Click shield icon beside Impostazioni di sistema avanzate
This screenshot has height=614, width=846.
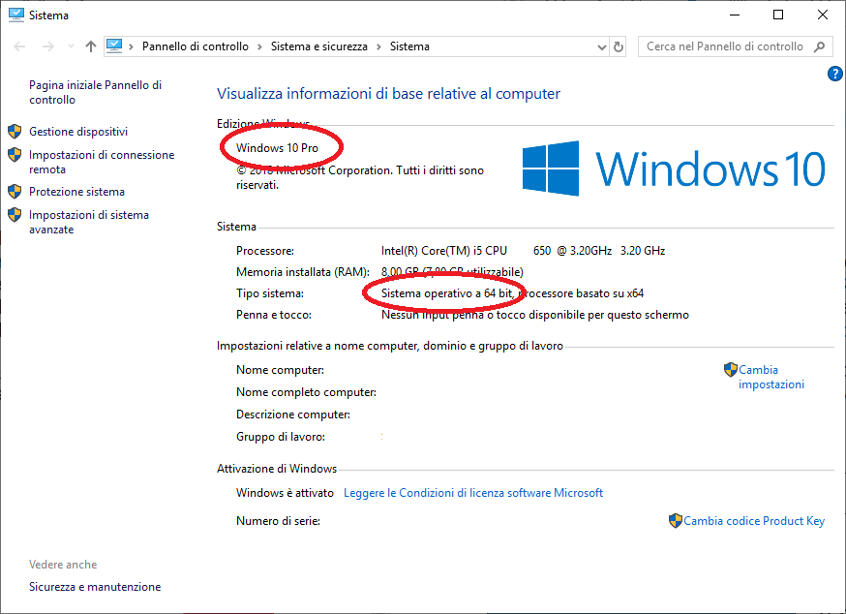[15, 215]
